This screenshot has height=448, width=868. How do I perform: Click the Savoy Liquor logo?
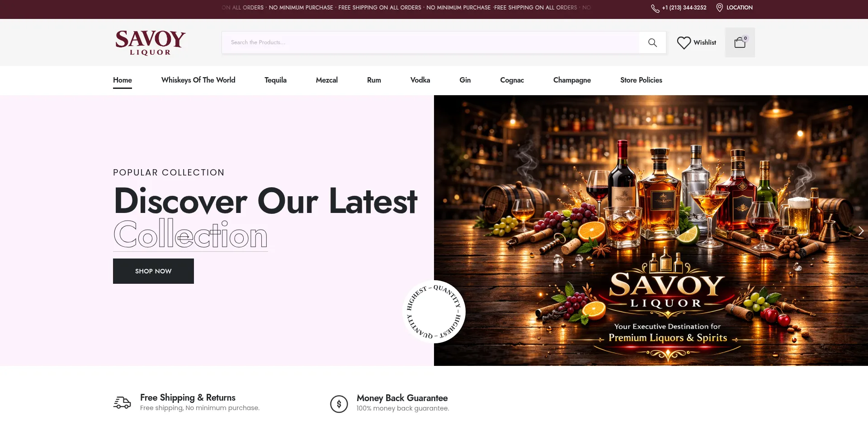tap(151, 43)
